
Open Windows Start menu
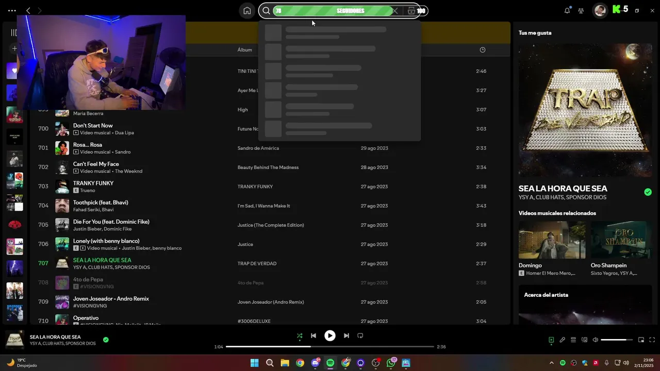[254, 363]
